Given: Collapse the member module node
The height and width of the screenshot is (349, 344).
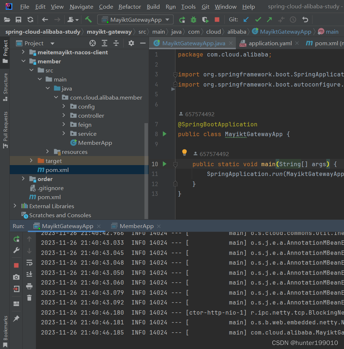Looking at the screenshot, I should [24, 61].
